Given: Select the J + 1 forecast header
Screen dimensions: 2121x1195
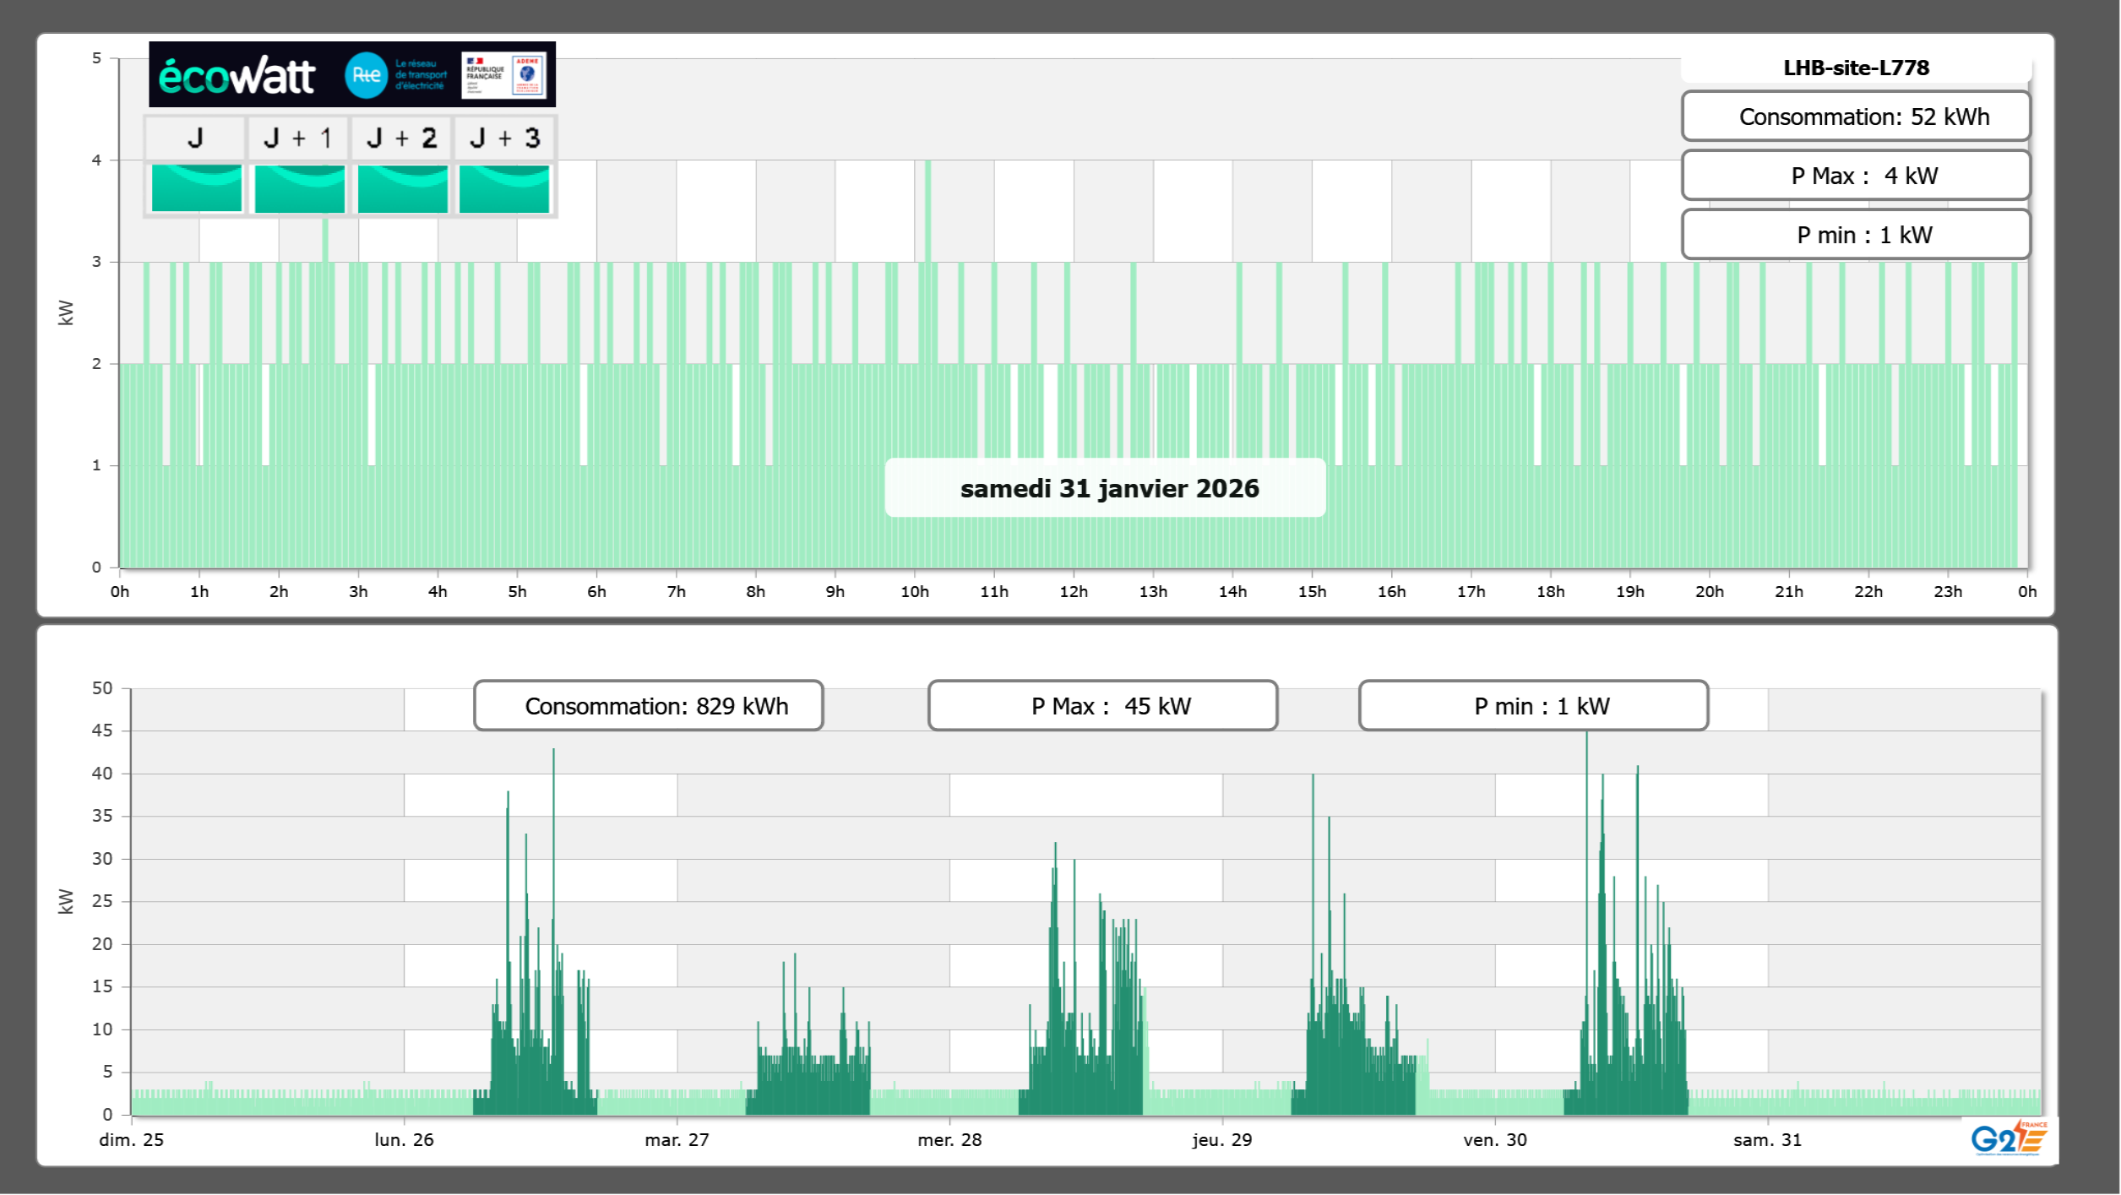Looking at the screenshot, I should 298,138.
